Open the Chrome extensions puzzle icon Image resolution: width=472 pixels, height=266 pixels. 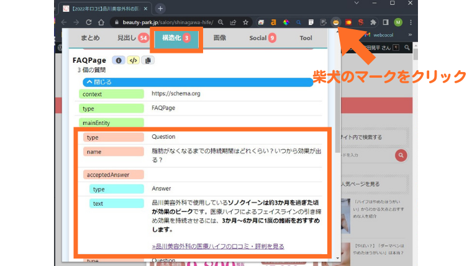(x=373, y=22)
